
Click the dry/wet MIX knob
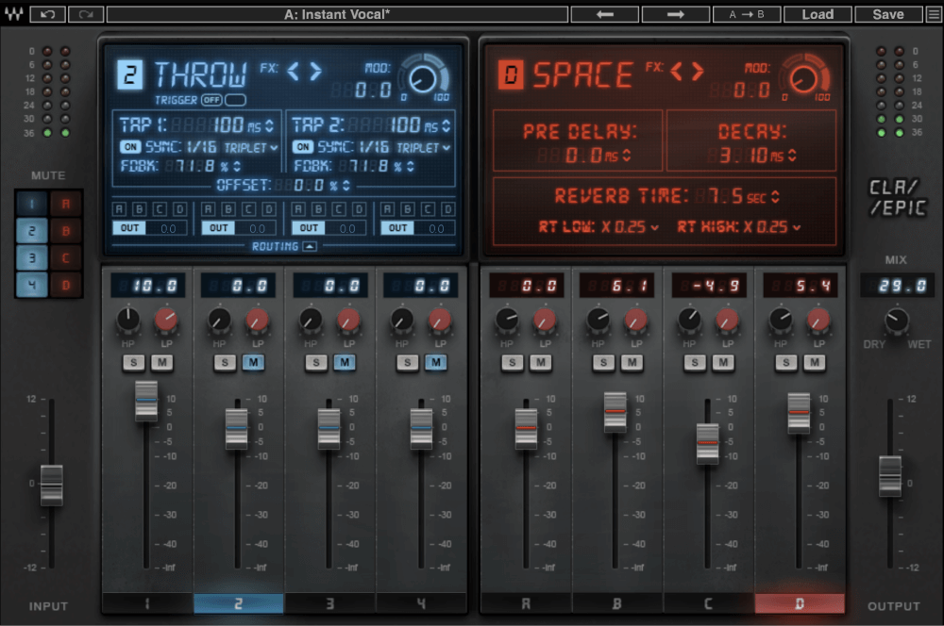[897, 321]
